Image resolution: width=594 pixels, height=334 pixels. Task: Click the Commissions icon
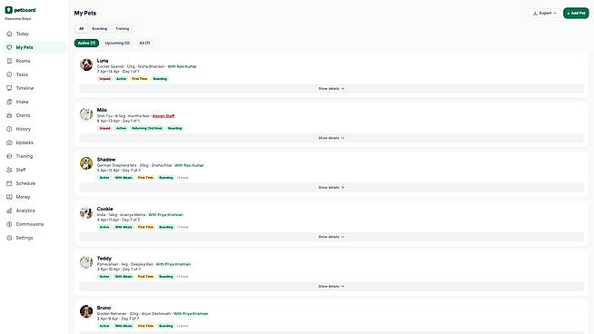[9, 224]
